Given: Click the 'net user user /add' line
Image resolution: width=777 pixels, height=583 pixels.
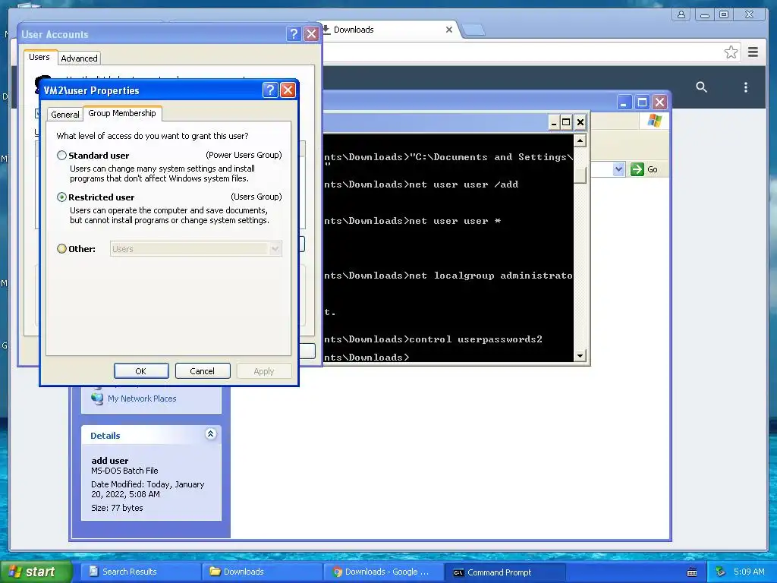Looking at the screenshot, I should coord(464,184).
